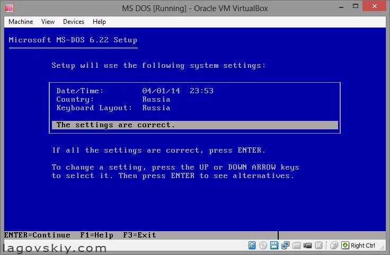This screenshot has width=390, height=255.
Task: Click 'F1=Help' in the bottom bar
Action: pyautogui.click(x=97, y=235)
